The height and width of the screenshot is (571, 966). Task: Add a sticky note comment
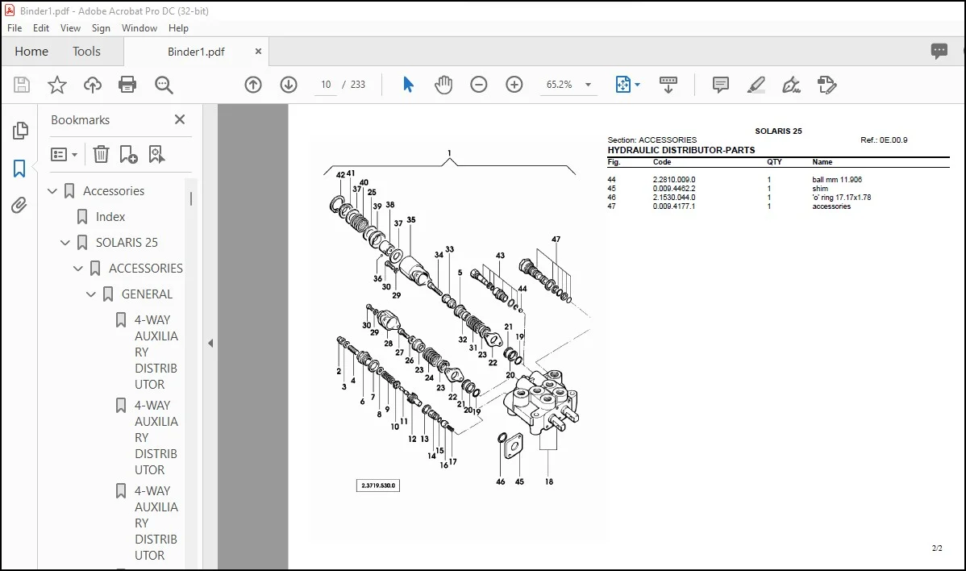pyautogui.click(x=720, y=85)
